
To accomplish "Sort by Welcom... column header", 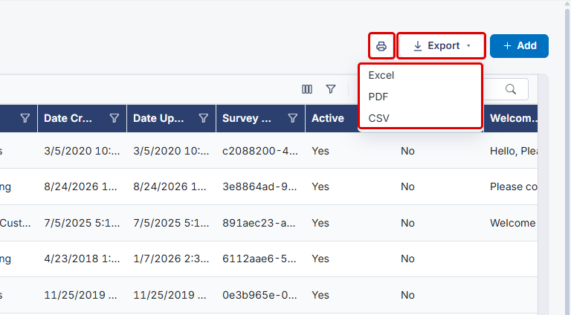I will [514, 118].
